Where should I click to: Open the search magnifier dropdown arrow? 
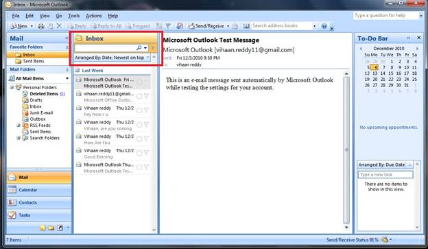click(145, 48)
